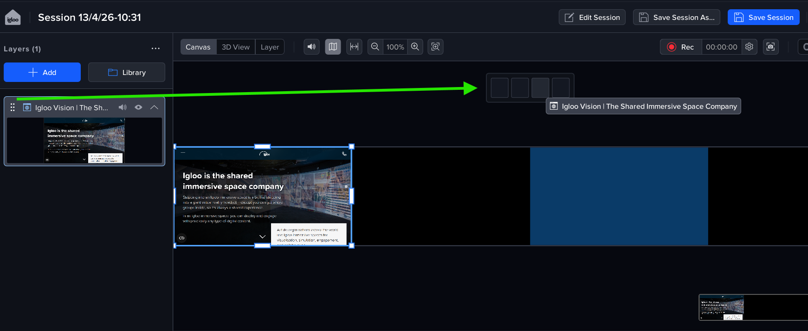Switch to the Layer tab

pyautogui.click(x=270, y=47)
